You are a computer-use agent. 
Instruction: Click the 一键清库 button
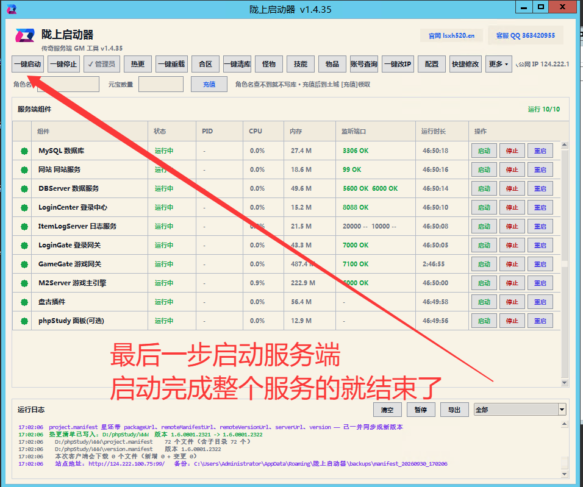click(x=237, y=64)
